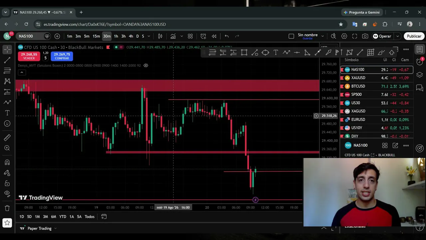
Task: Select the trend line drawing tool
Action: 7,60
